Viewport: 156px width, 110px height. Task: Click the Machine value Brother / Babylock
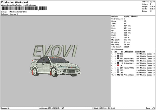[131, 17]
